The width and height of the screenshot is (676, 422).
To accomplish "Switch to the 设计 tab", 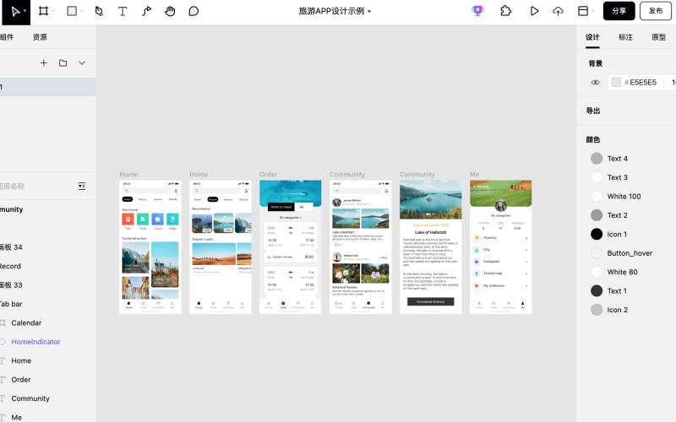I will [592, 37].
